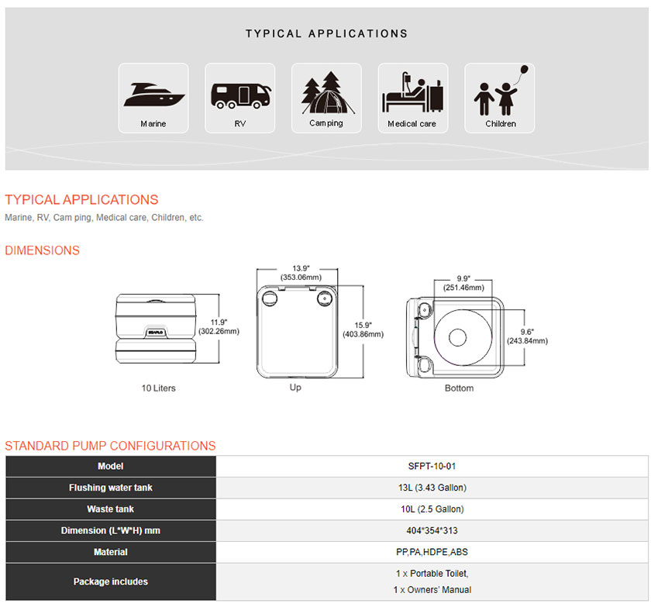
Task: Click the 9.6" (243.84mm) dimension label
Action: [x=527, y=336]
